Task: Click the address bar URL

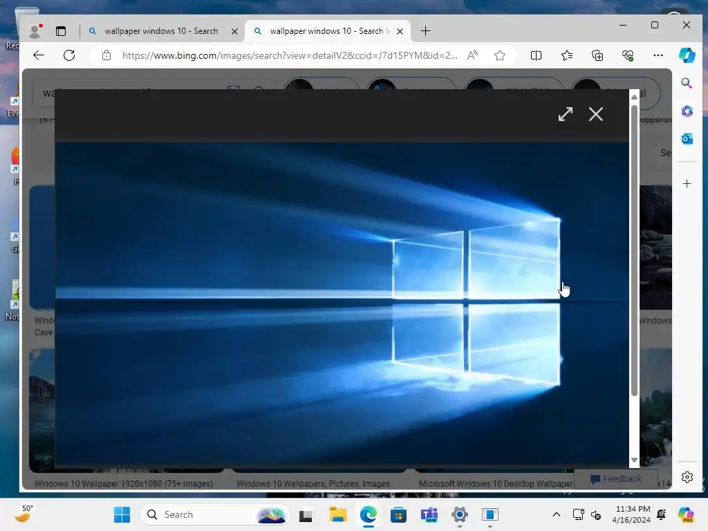Action: 290,55
